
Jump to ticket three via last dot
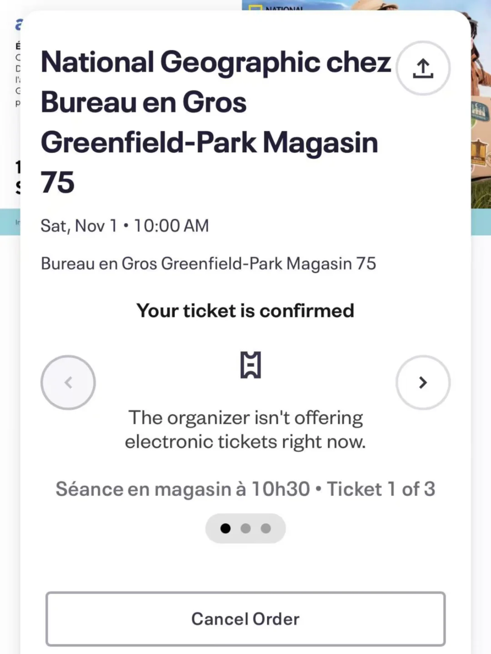click(x=266, y=528)
